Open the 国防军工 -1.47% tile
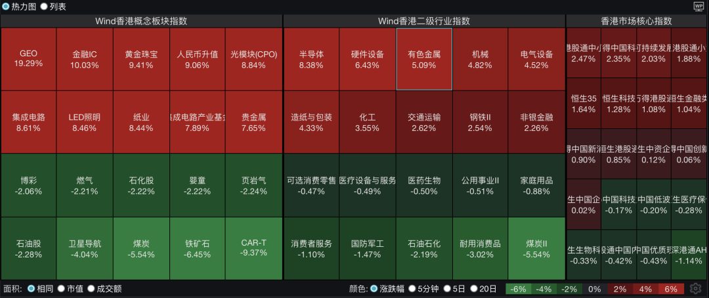709x298 pixels. 368,248
